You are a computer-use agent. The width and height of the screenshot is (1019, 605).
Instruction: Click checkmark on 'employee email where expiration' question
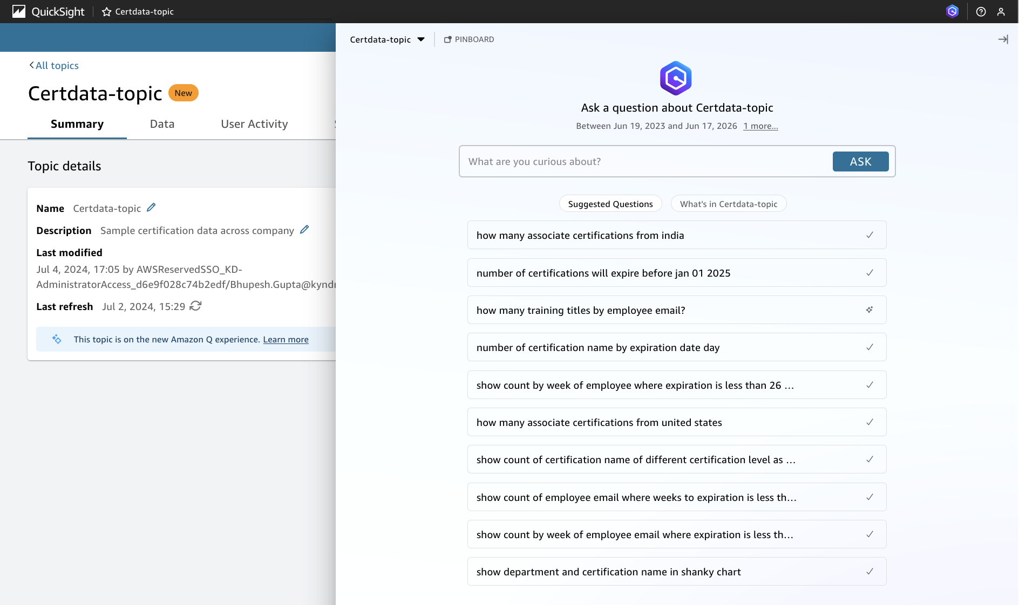[x=869, y=534]
